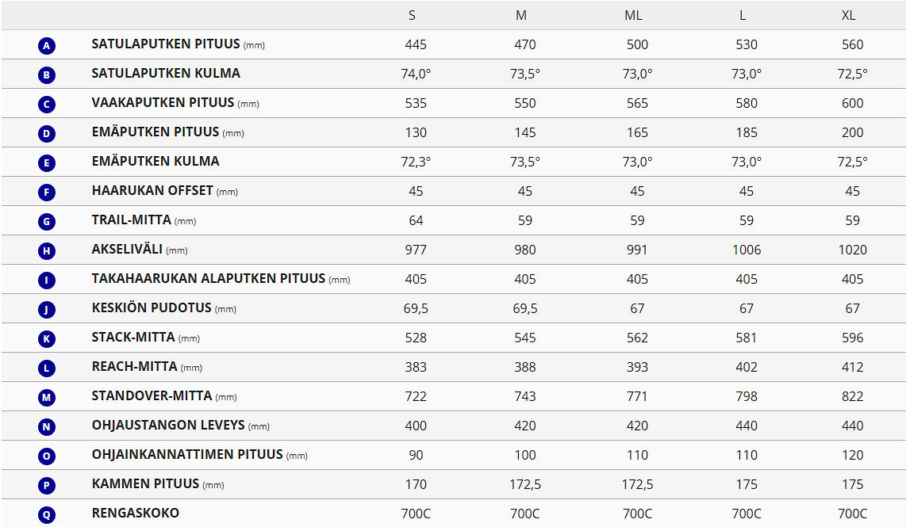Click the Q badge beside RENGASKOKO

click(47, 515)
